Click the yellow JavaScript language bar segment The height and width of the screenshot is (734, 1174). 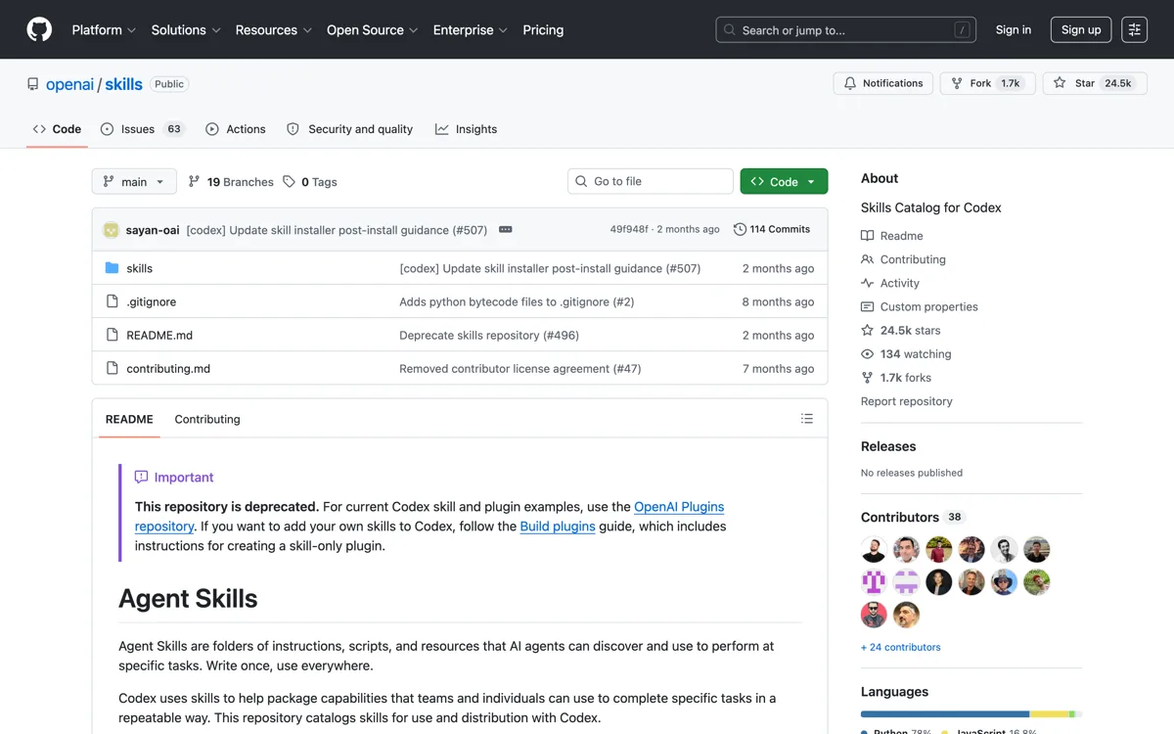1050,714
